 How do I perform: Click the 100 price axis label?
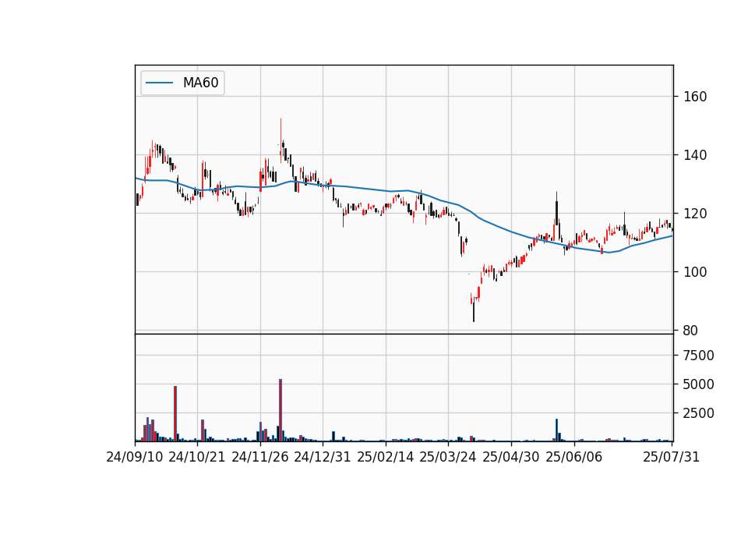[x=695, y=272]
